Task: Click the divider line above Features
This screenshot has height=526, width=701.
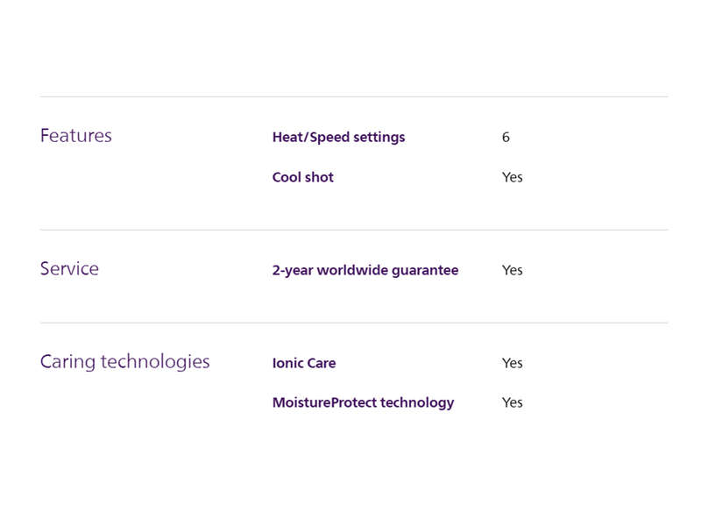Action: 354,96
